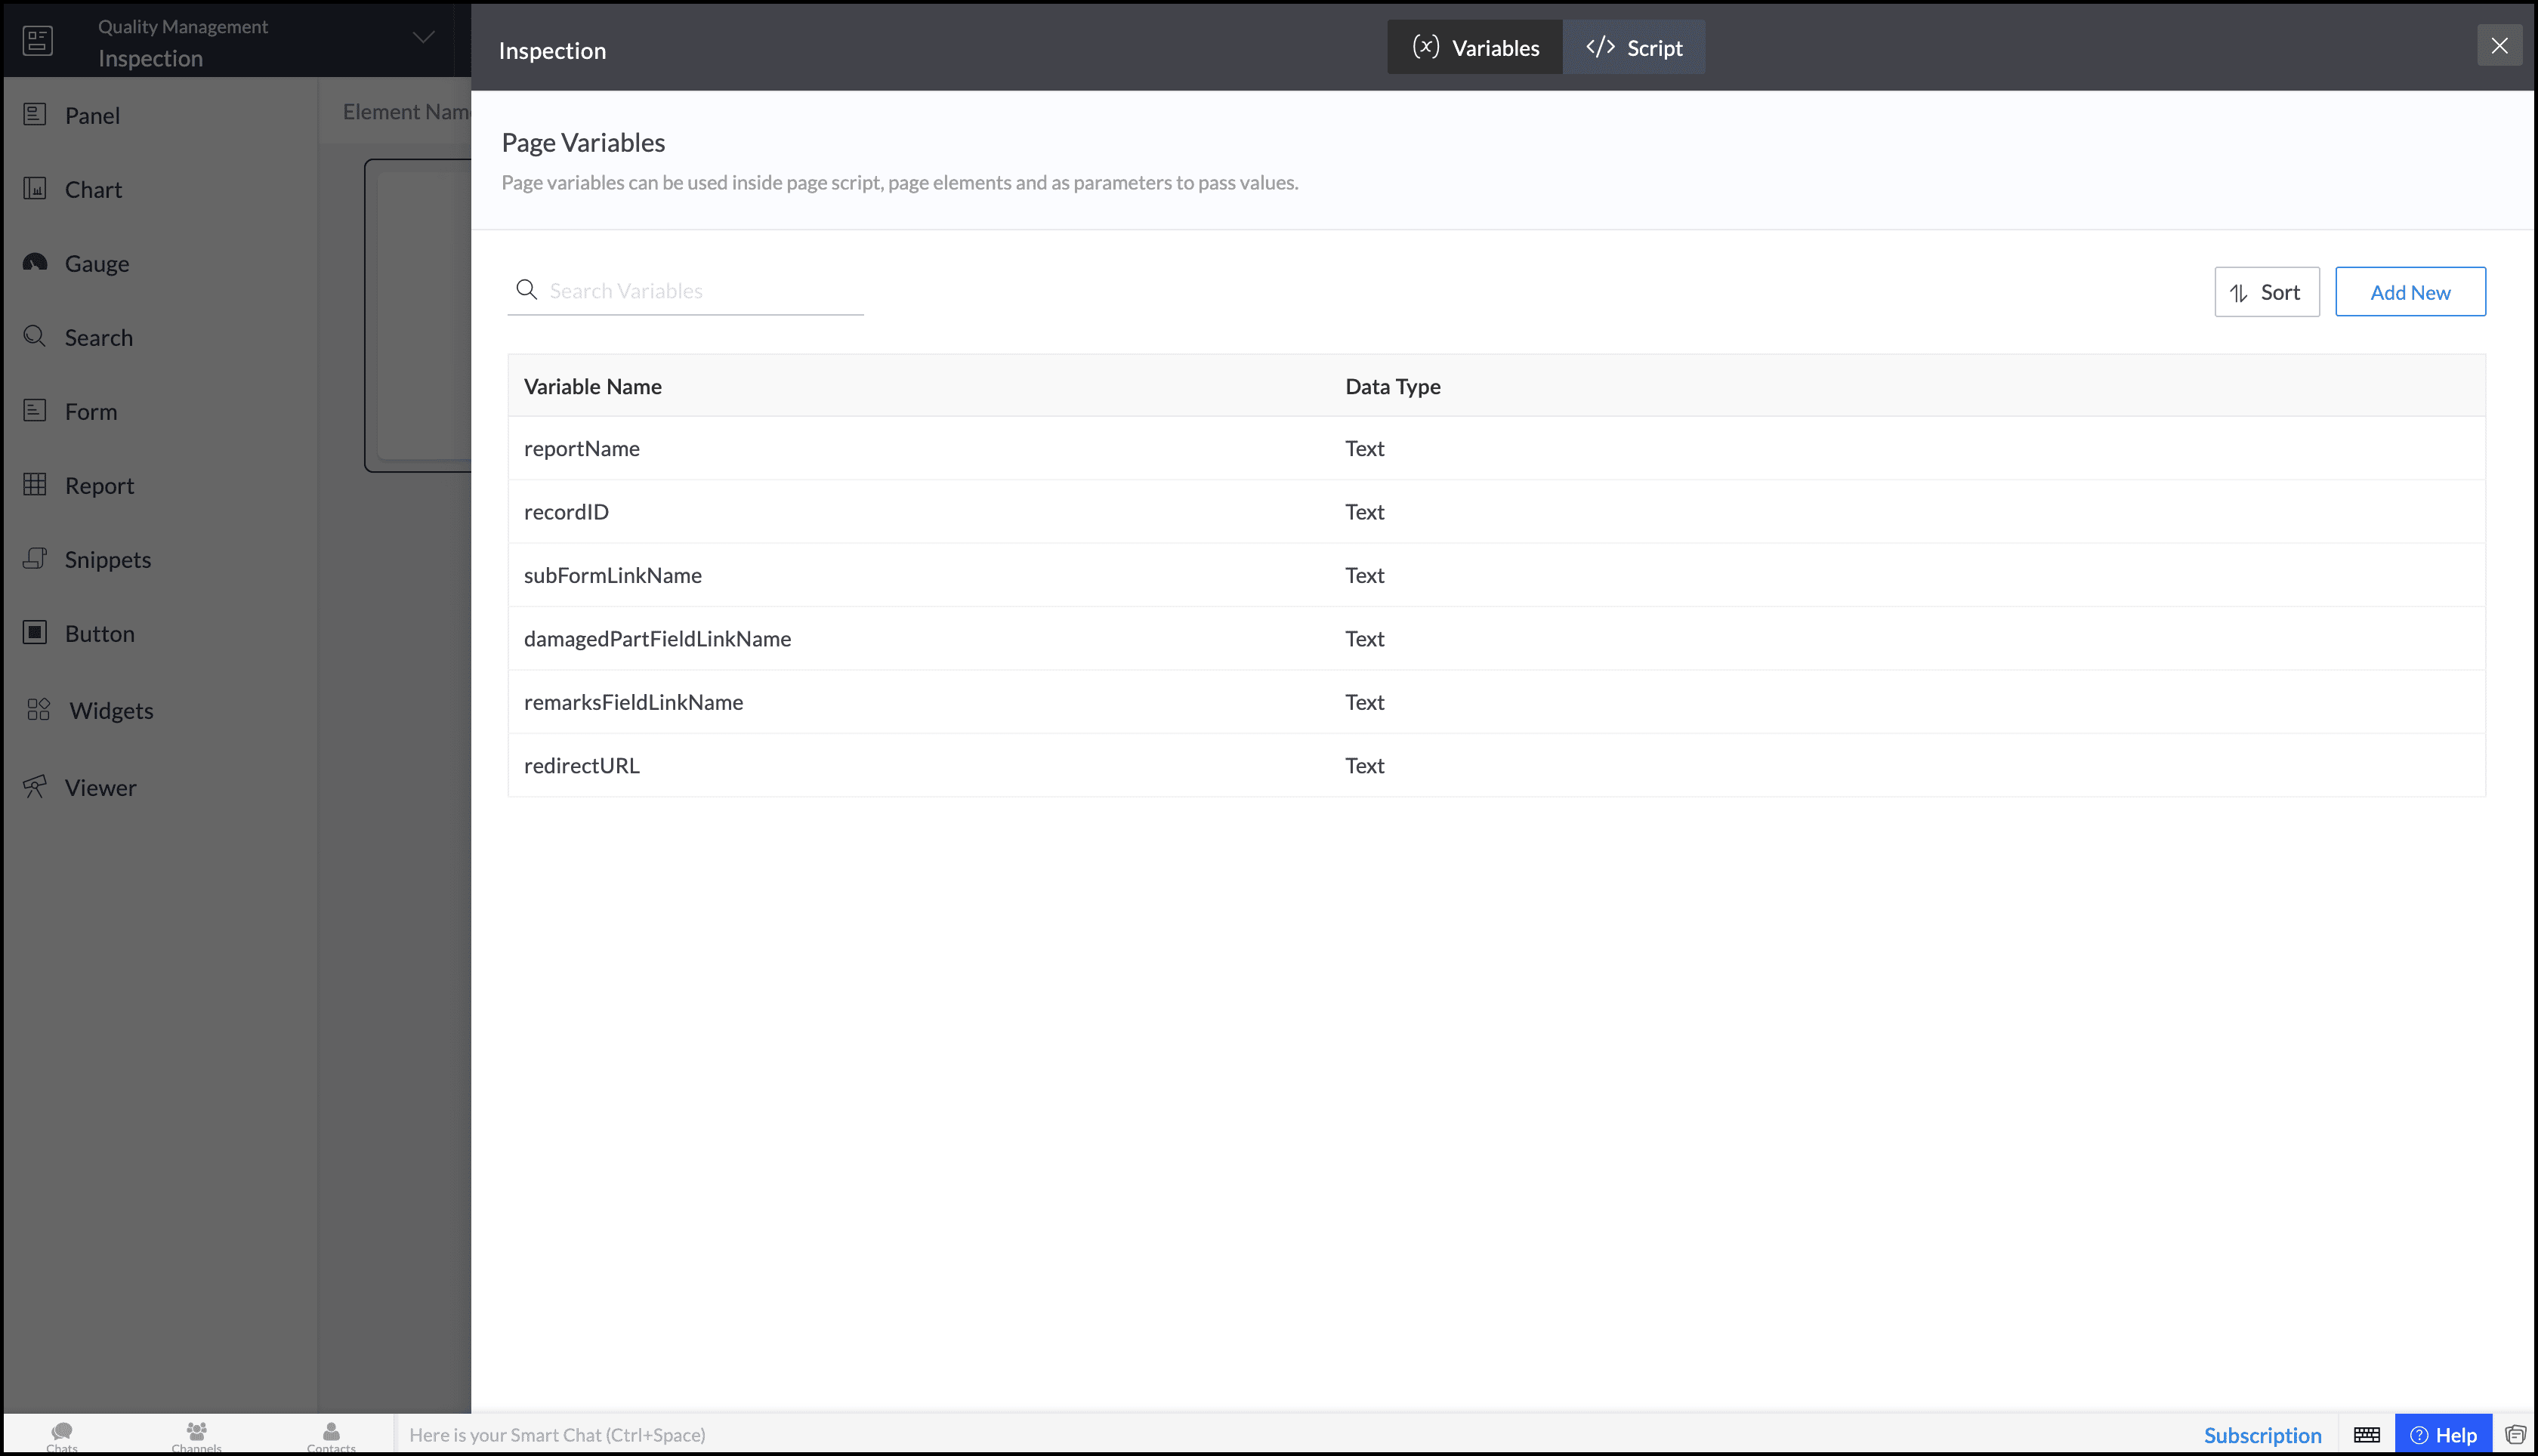
Task: Switch to the Script tab
Action: [1634, 47]
